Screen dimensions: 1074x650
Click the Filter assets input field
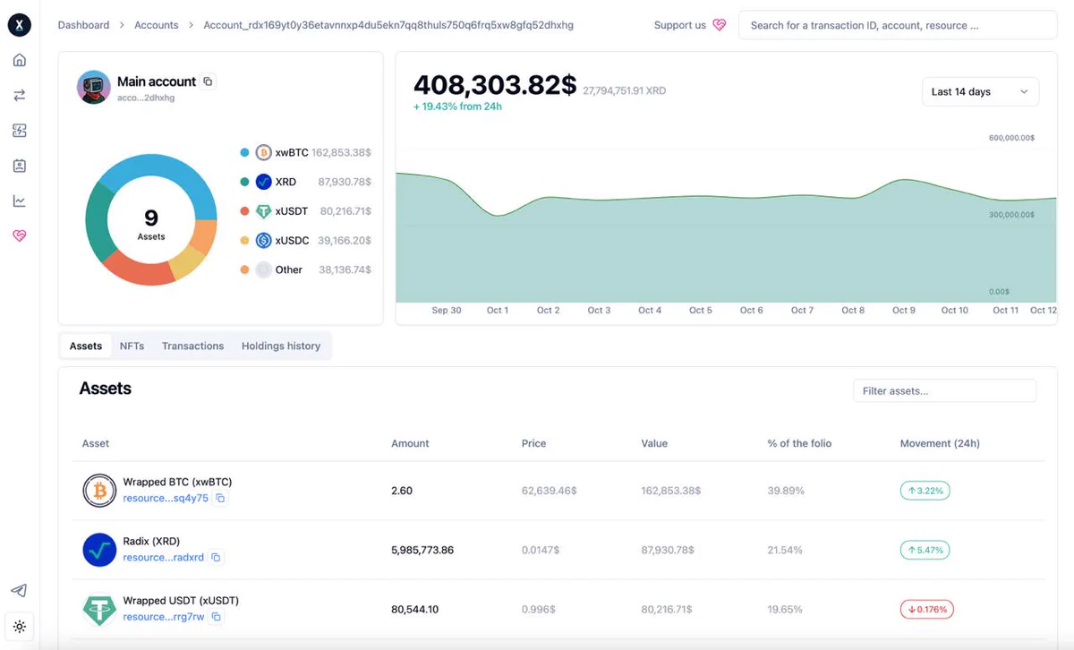click(x=944, y=390)
